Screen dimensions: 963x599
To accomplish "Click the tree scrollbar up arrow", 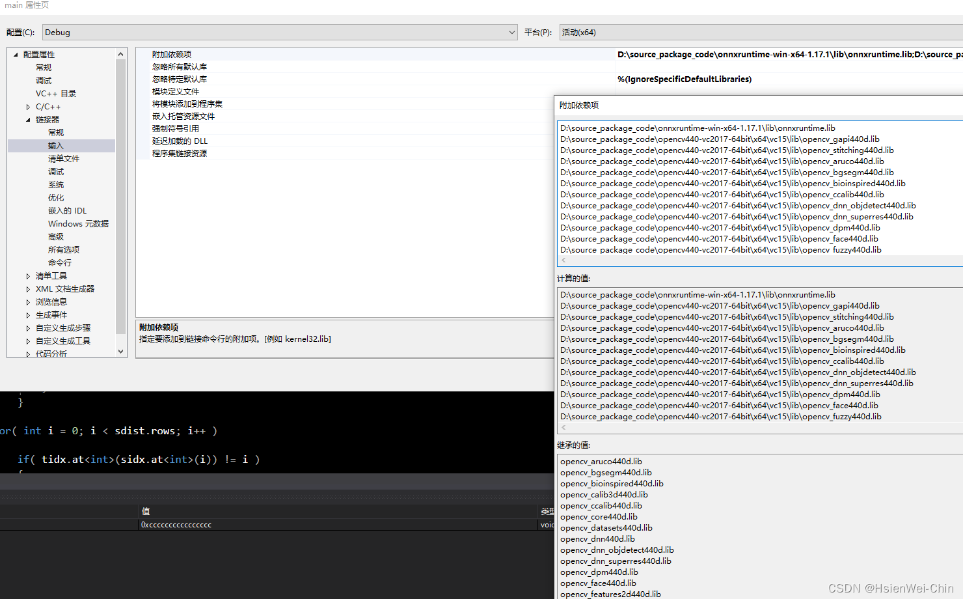I will tap(120, 54).
